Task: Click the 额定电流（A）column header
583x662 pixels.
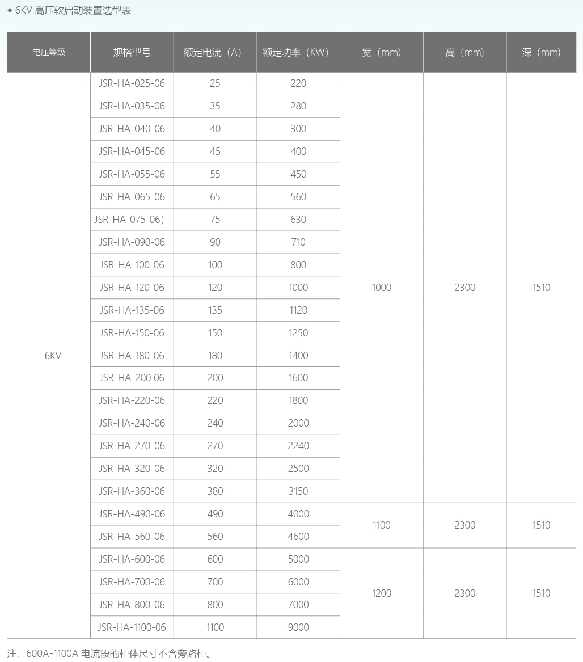Action: point(215,52)
